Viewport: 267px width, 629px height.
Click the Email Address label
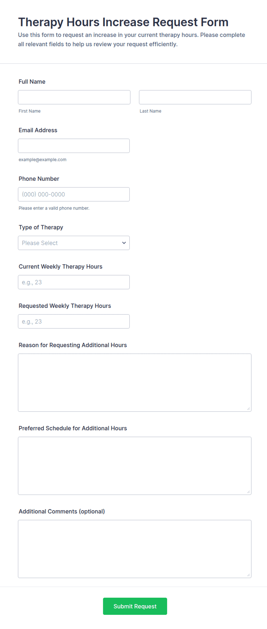38,130
